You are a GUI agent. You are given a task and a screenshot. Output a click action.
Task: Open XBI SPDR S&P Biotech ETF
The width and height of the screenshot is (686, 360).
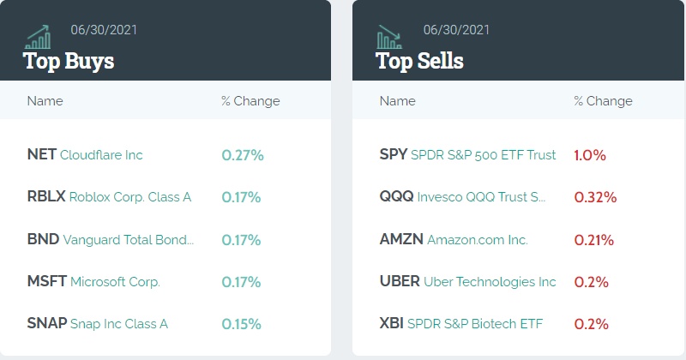coord(460,323)
